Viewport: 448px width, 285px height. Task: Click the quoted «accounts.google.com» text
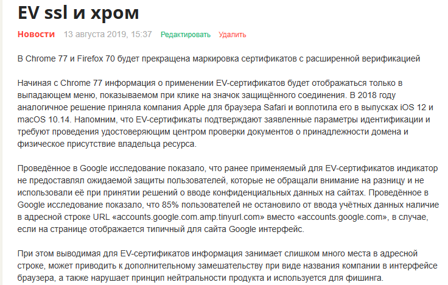pos(340,216)
